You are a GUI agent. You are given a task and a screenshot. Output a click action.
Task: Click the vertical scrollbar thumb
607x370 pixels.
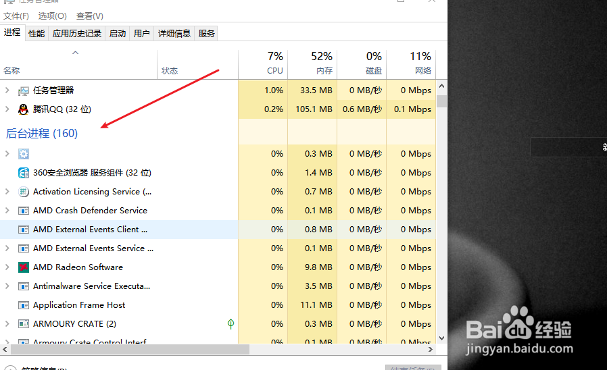(441, 101)
